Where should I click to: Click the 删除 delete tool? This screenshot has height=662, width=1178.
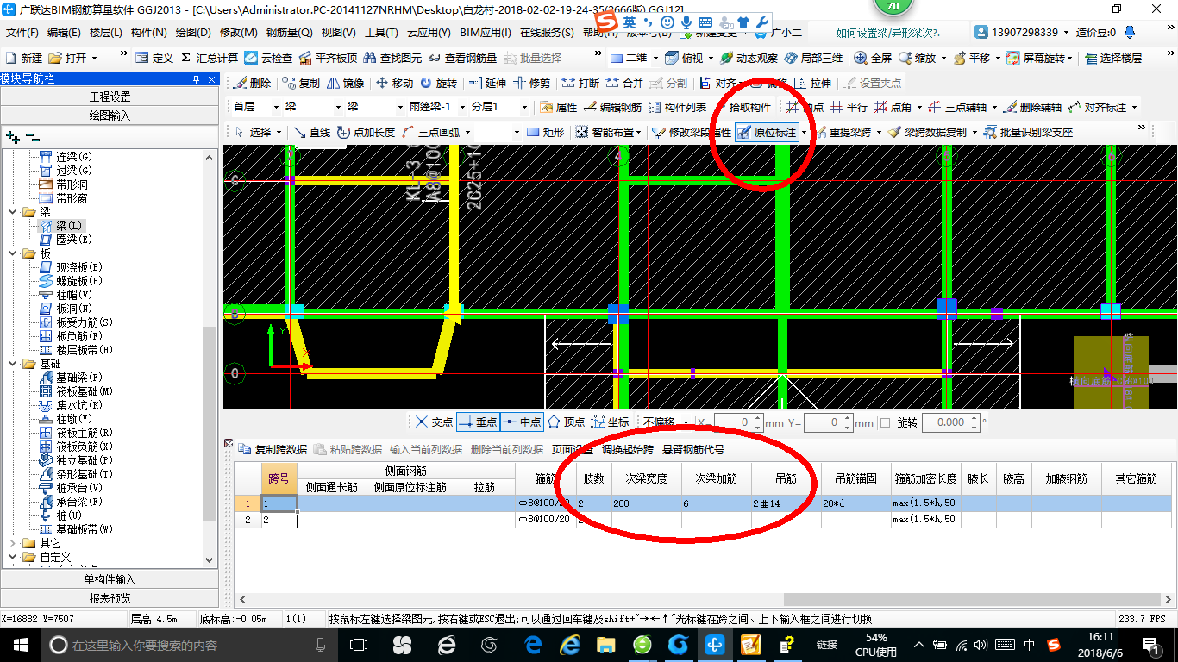[x=251, y=84]
